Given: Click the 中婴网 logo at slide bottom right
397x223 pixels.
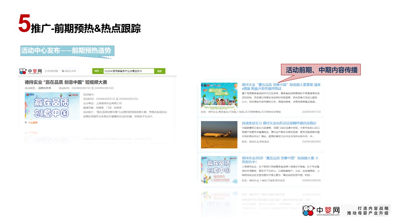Looking at the screenshot, I should 321,211.
